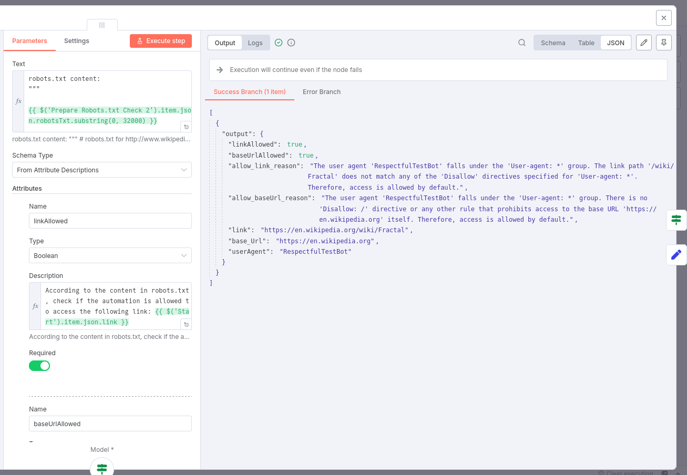Open the Error Branch tab

(322, 92)
